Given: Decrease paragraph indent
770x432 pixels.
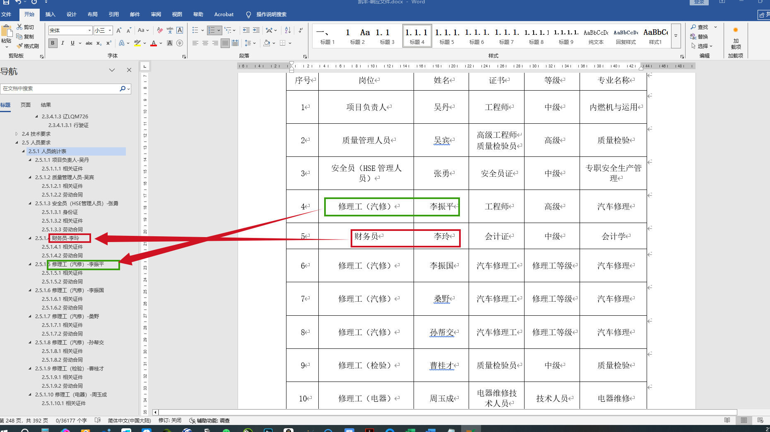Looking at the screenshot, I should [x=246, y=30].
